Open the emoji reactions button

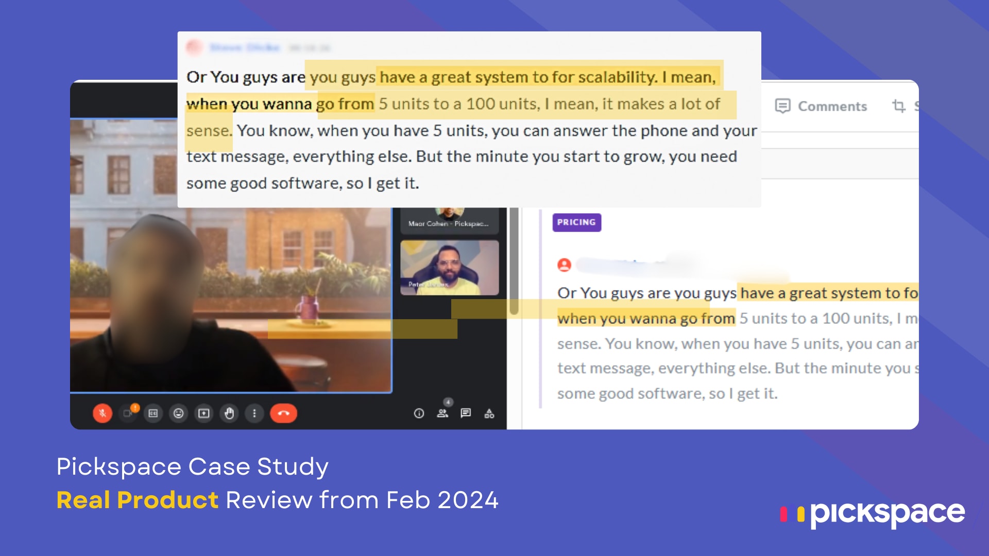point(178,413)
